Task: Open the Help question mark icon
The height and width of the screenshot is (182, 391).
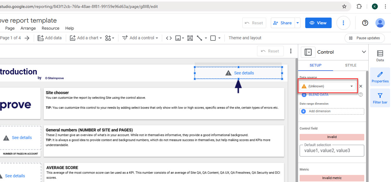Action: tap(365, 23)
